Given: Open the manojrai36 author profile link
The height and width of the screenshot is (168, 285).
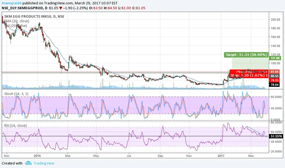Looking at the screenshot, I should coord(12,3).
